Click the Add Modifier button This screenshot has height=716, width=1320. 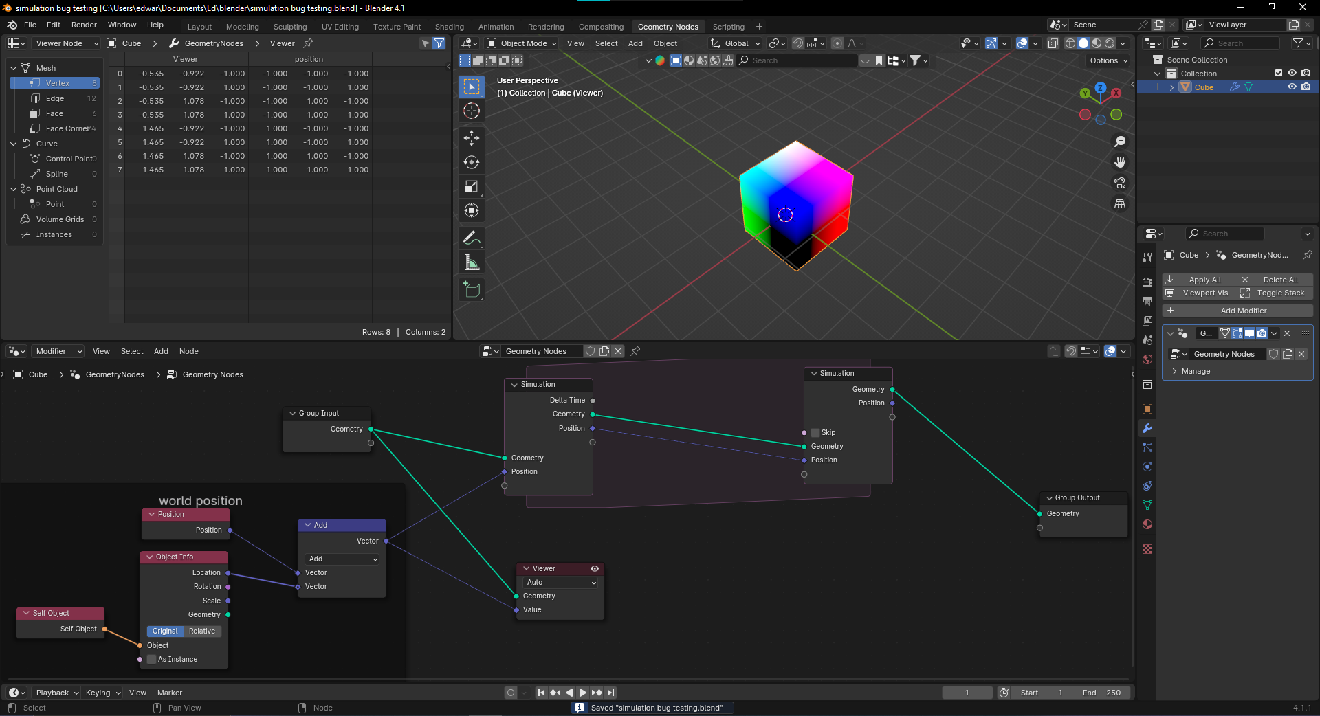pyautogui.click(x=1237, y=311)
